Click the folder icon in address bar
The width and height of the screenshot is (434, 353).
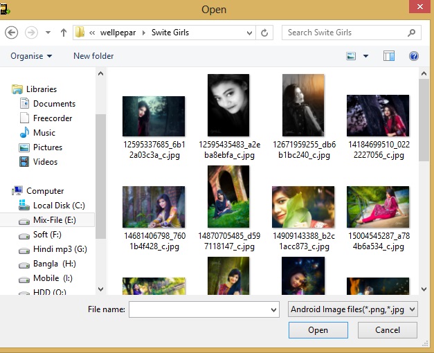(x=80, y=33)
